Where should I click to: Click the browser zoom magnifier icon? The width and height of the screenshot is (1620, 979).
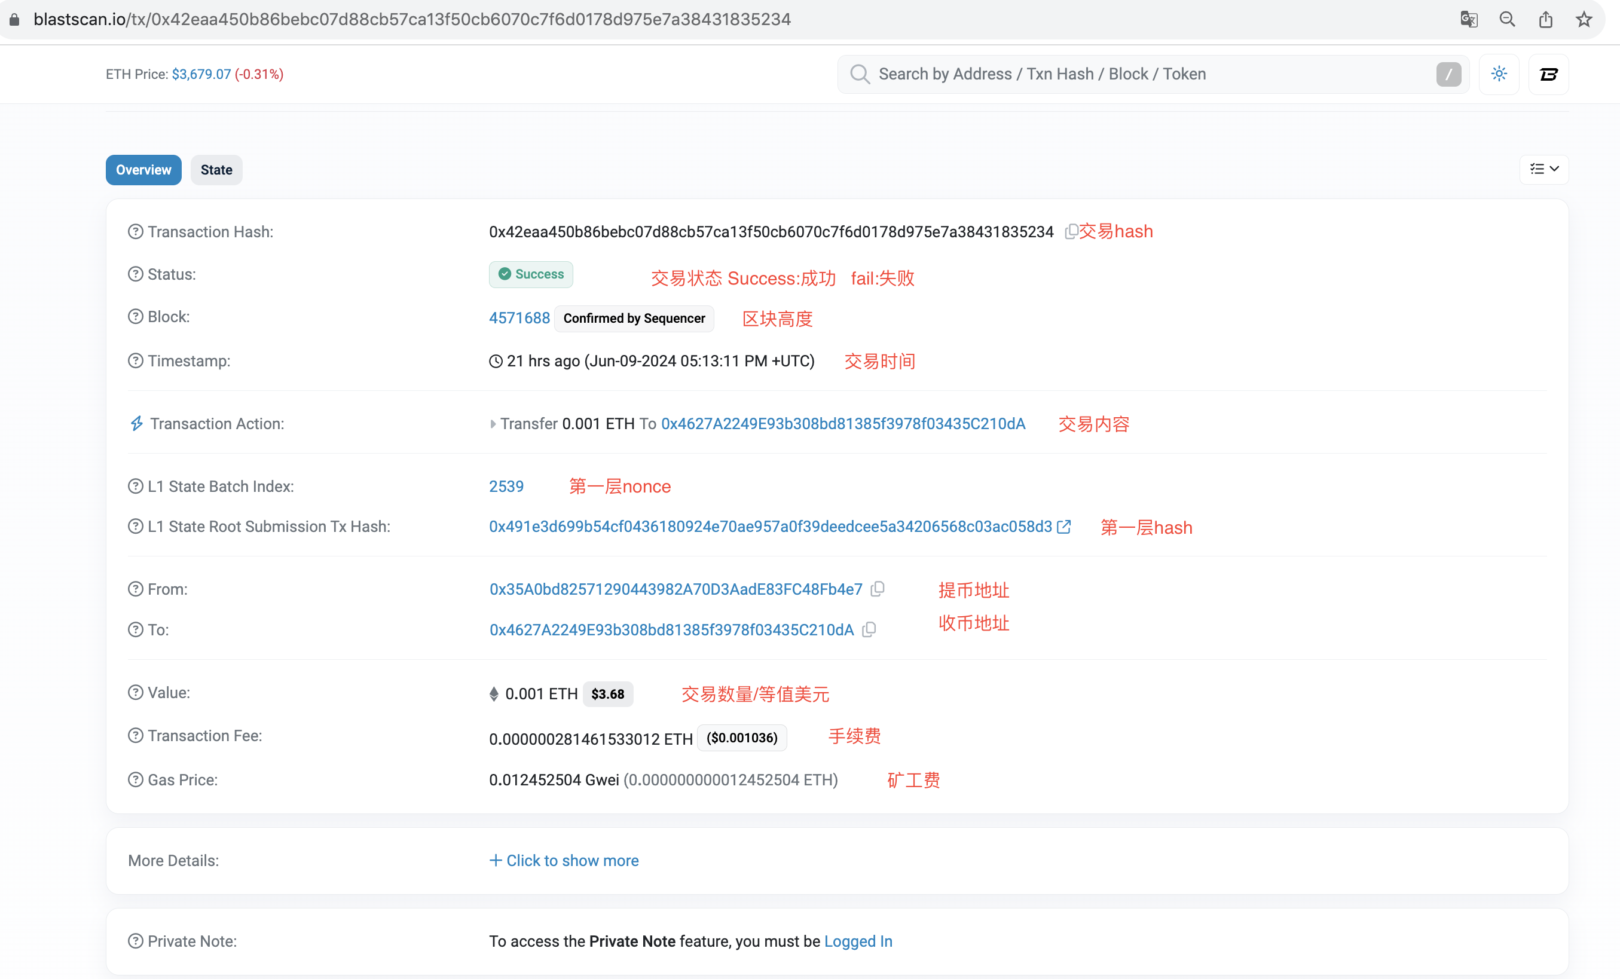(1507, 19)
